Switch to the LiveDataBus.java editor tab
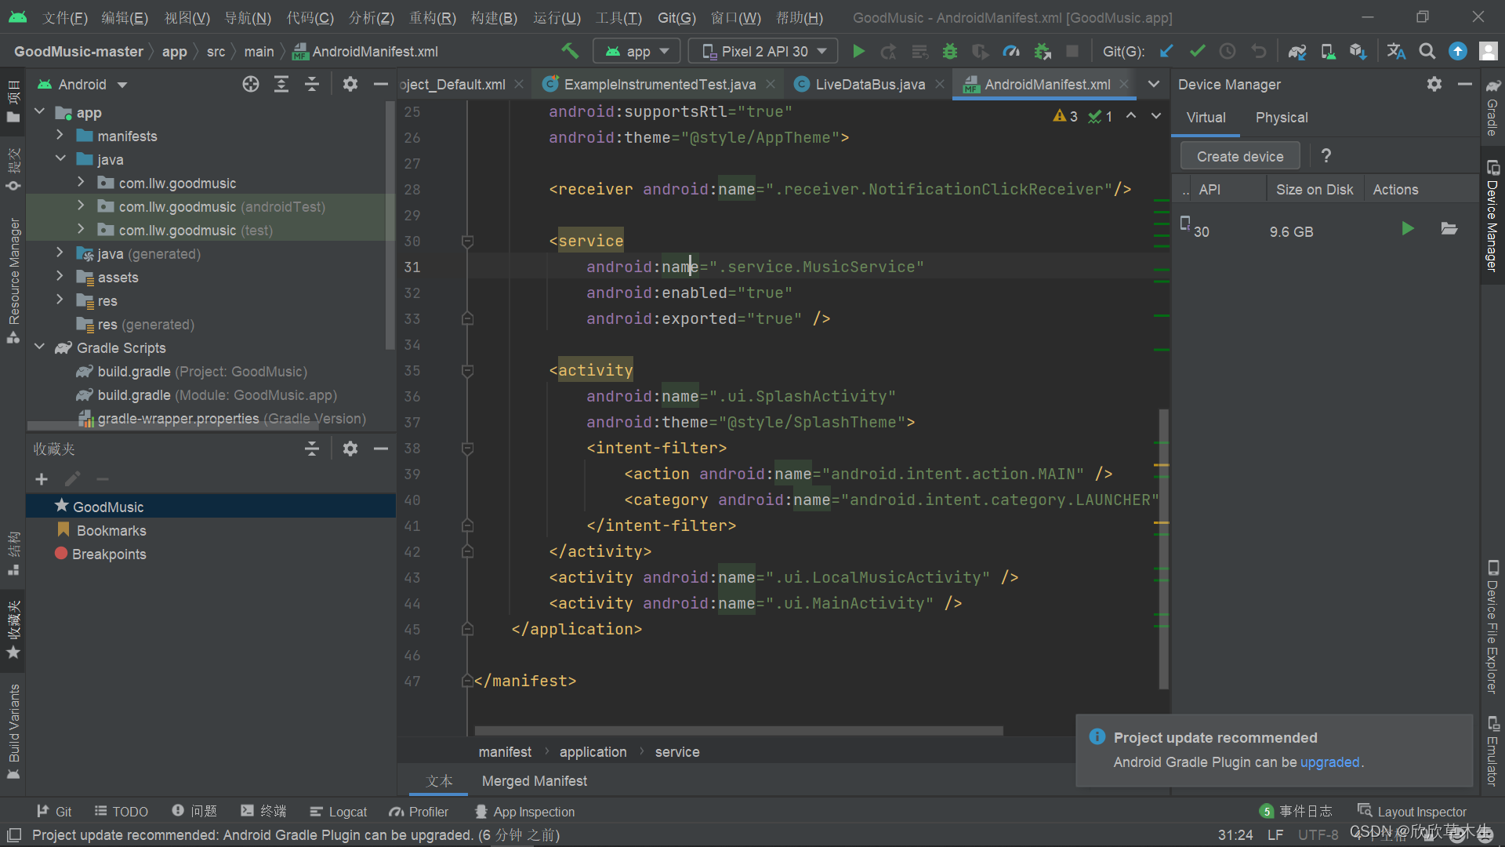 (869, 85)
